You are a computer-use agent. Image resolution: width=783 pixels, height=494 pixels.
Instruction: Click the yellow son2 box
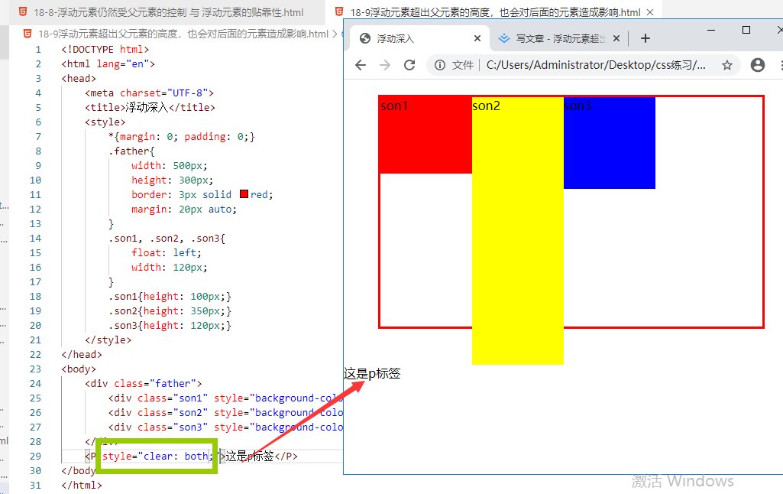click(x=518, y=230)
